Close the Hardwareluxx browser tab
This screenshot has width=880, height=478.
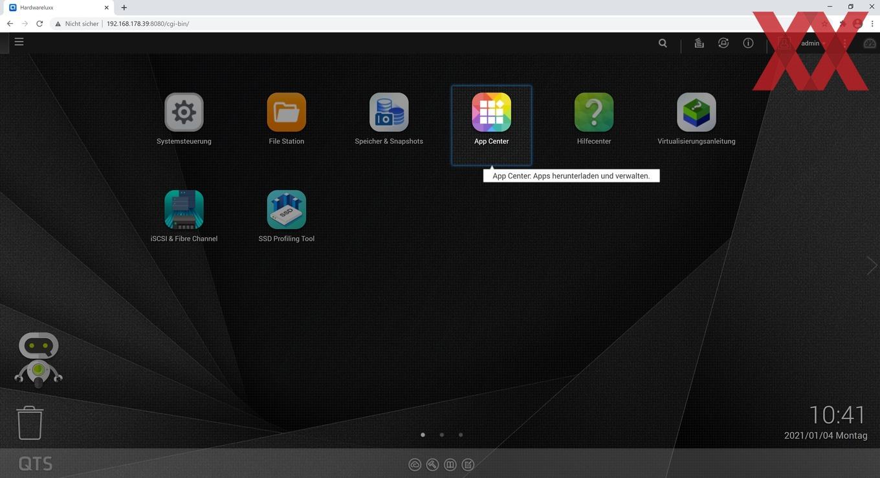pos(107,8)
